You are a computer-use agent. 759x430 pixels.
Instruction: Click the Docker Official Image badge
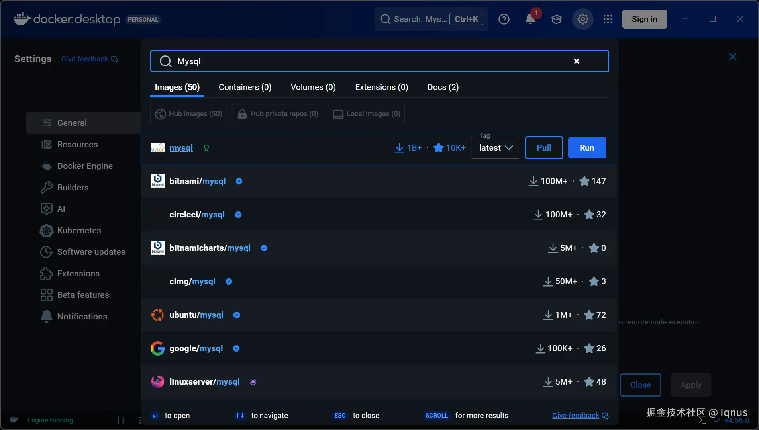pyautogui.click(x=206, y=148)
